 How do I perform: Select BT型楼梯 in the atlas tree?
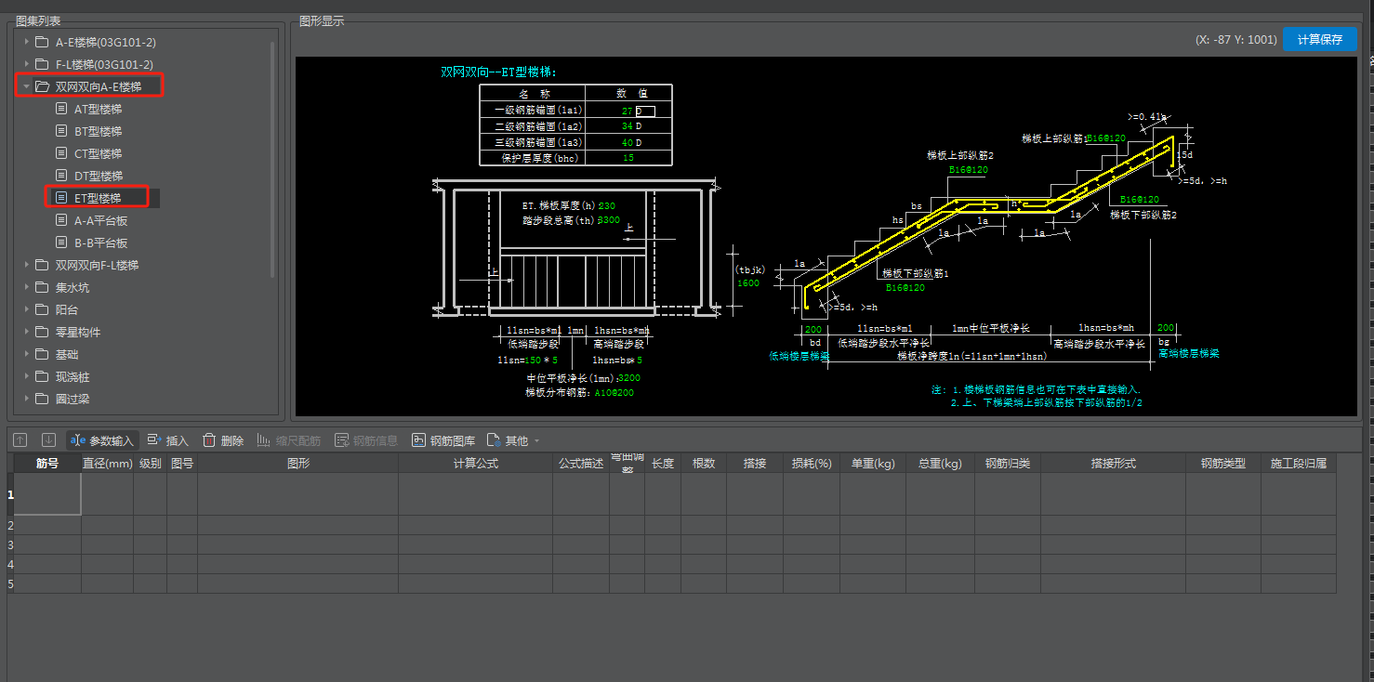click(98, 131)
